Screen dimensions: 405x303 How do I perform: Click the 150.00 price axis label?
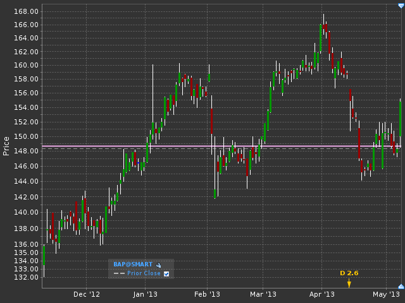[x=26, y=136]
